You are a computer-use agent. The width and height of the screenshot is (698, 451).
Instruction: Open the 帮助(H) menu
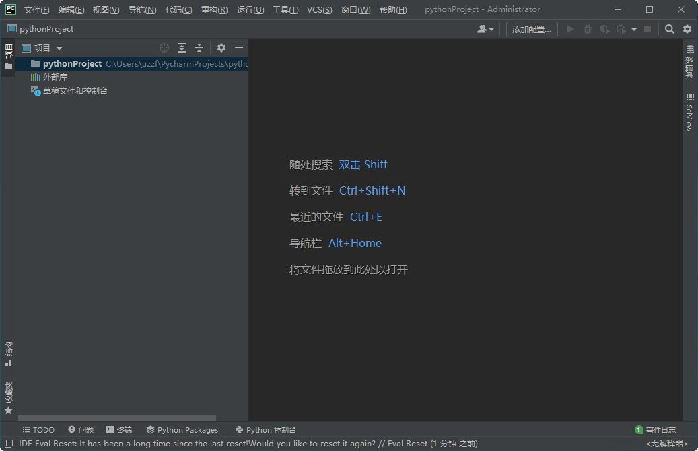click(x=393, y=10)
